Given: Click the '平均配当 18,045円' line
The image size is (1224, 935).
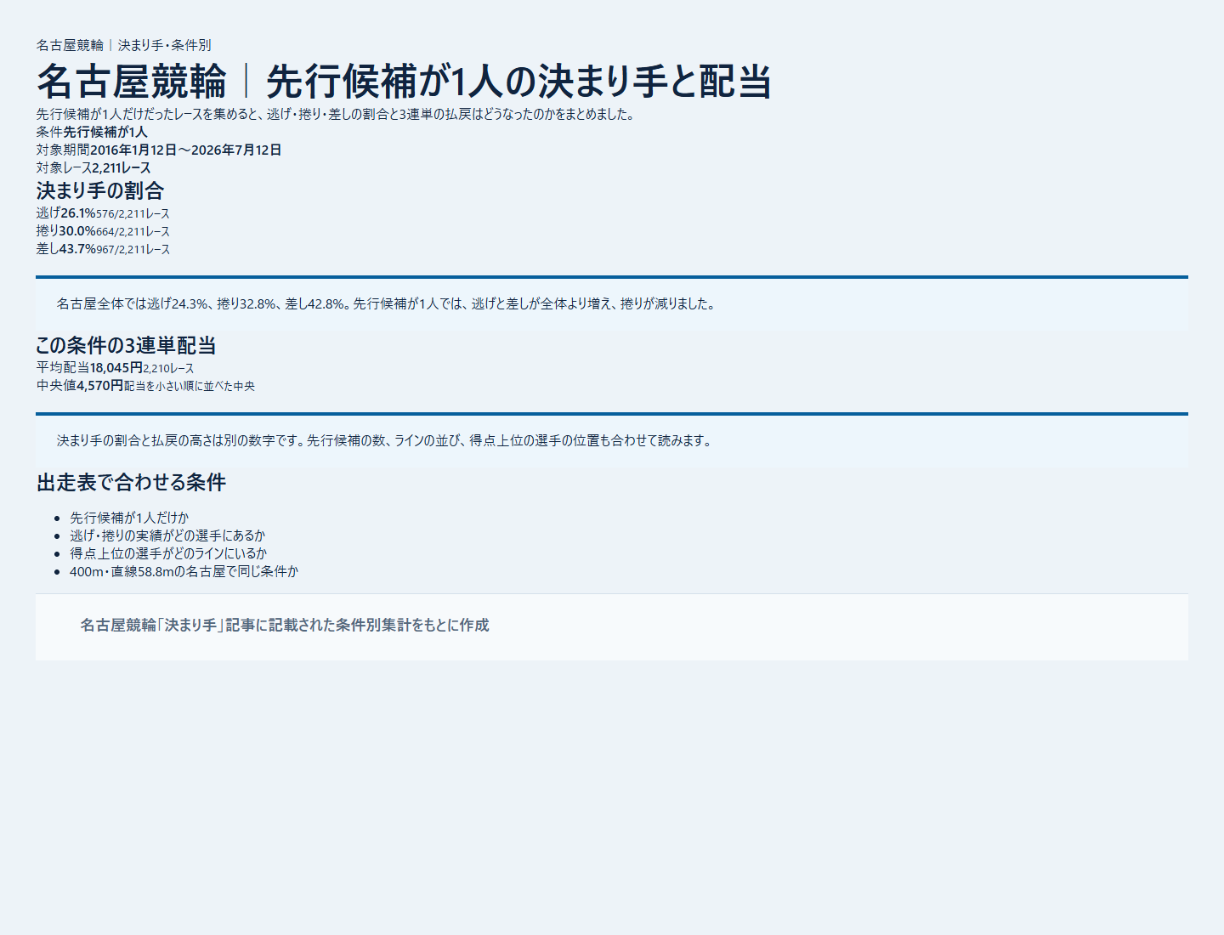Looking at the screenshot, I should (115, 368).
